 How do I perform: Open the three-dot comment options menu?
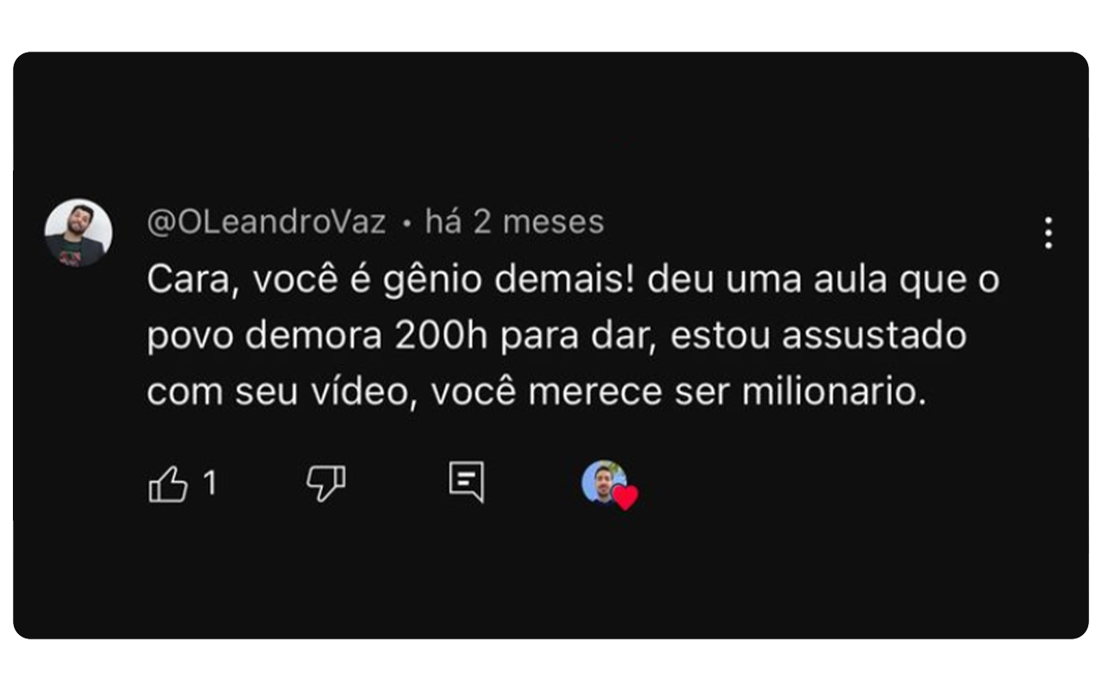(x=1048, y=233)
